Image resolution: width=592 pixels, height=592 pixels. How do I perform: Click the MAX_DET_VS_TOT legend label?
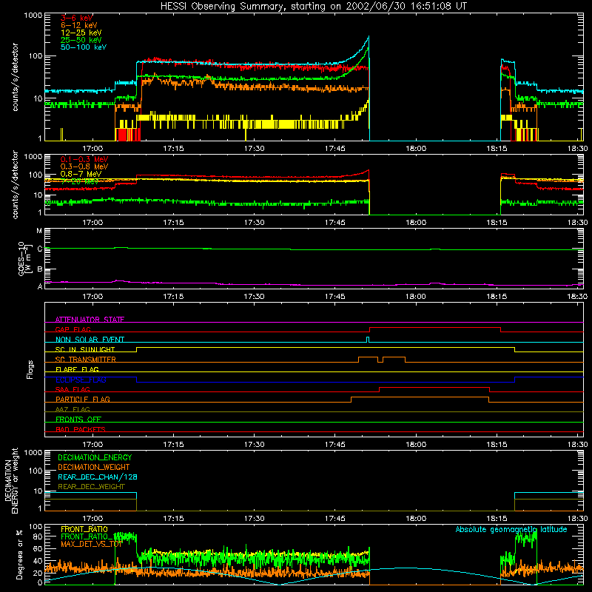tap(91, 544)
